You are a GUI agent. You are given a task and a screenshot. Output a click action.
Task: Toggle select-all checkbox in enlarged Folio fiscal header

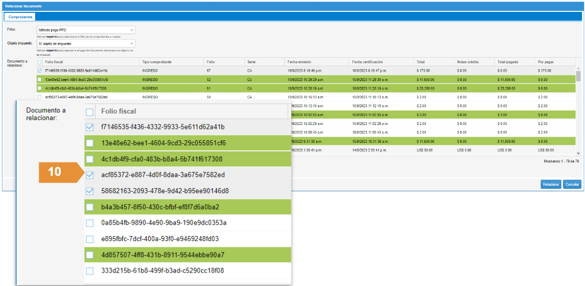pos(90,112)
